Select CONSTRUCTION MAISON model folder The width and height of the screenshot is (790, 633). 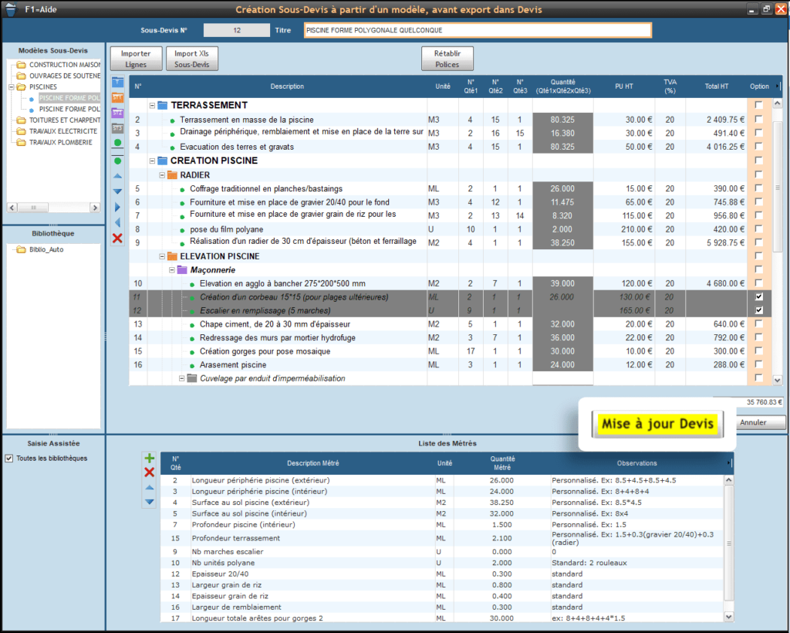tap(65, 65)
